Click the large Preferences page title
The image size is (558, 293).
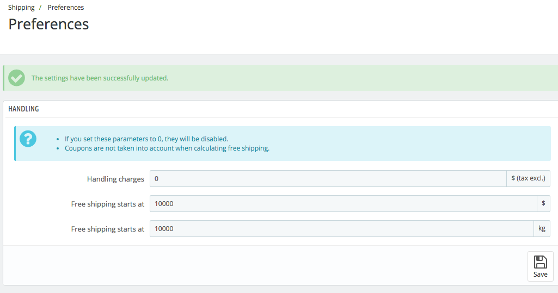(49, 24)
